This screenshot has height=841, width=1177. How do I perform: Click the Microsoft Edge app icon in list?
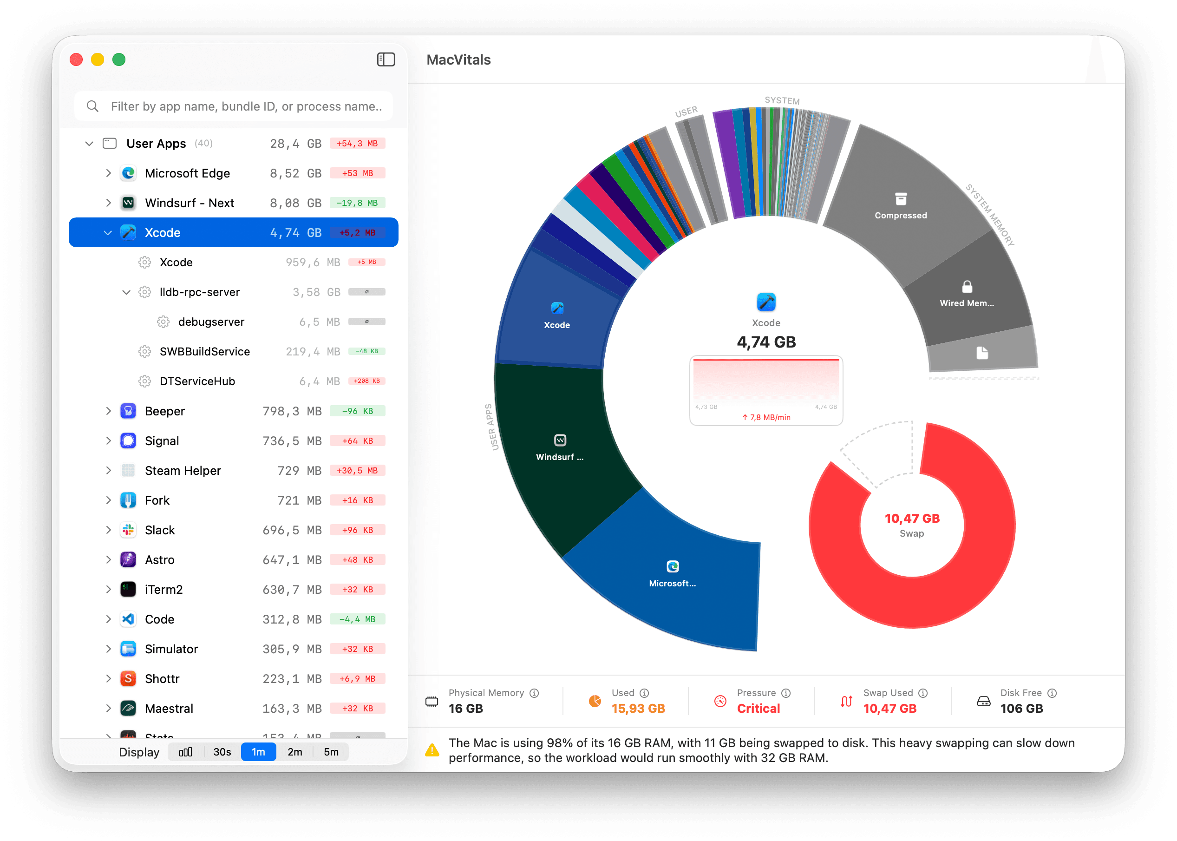tap(128, 173)
